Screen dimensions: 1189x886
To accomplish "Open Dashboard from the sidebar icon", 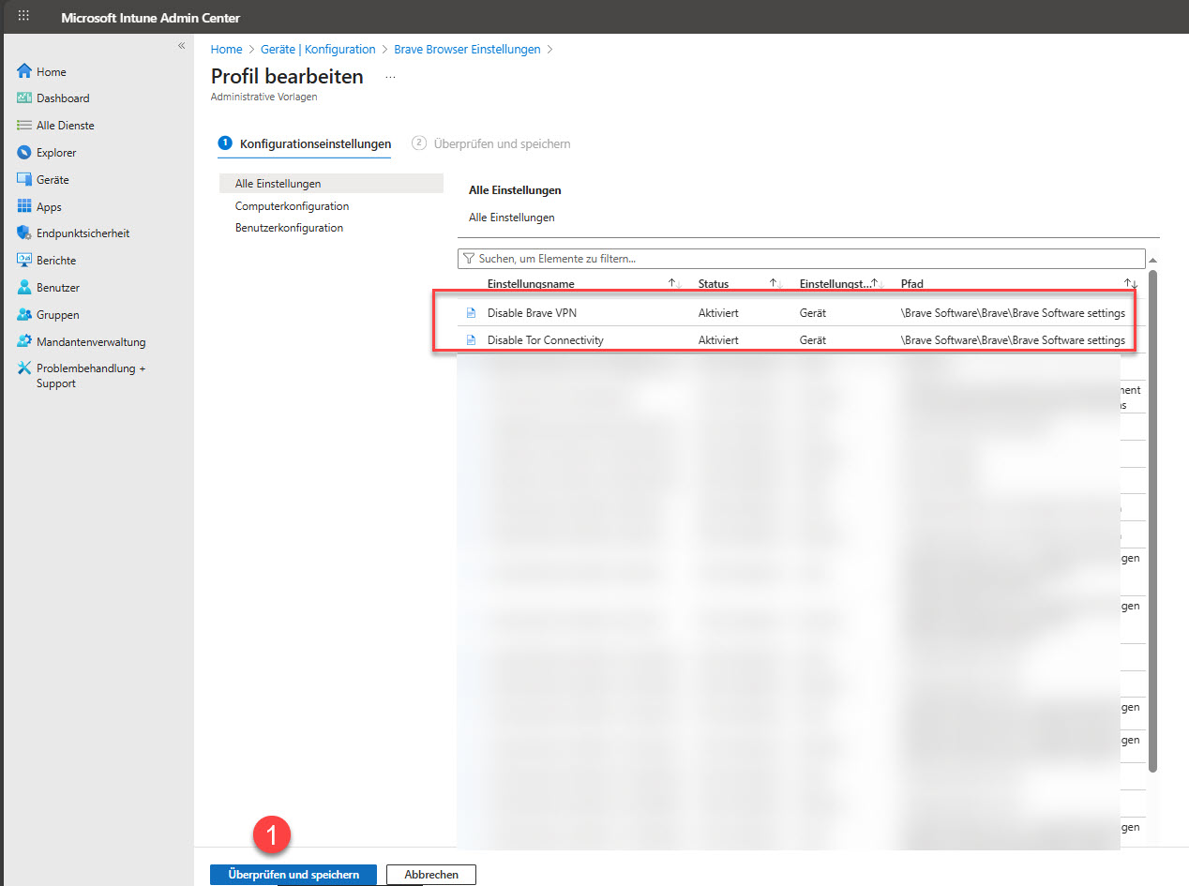I will click(x=24, y=98).
